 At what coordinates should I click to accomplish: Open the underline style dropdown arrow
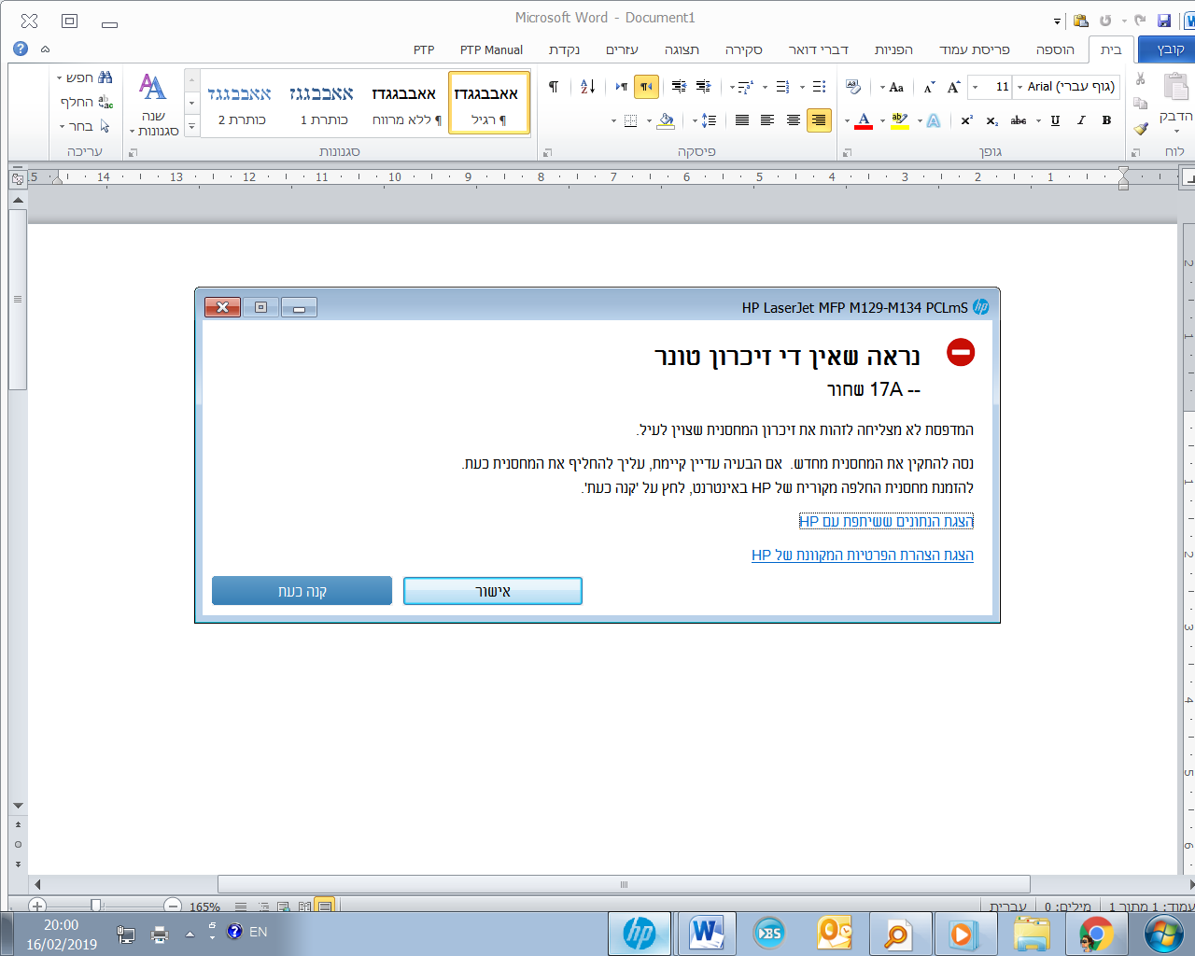pyautogui.click(x=1038, y=120)
